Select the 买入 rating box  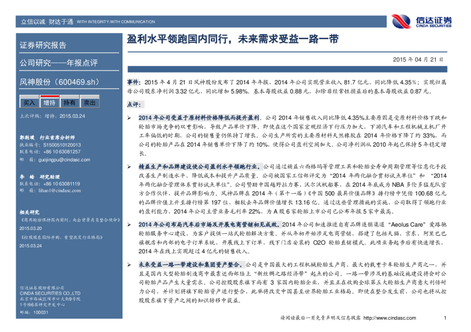[x=29, y=103]
